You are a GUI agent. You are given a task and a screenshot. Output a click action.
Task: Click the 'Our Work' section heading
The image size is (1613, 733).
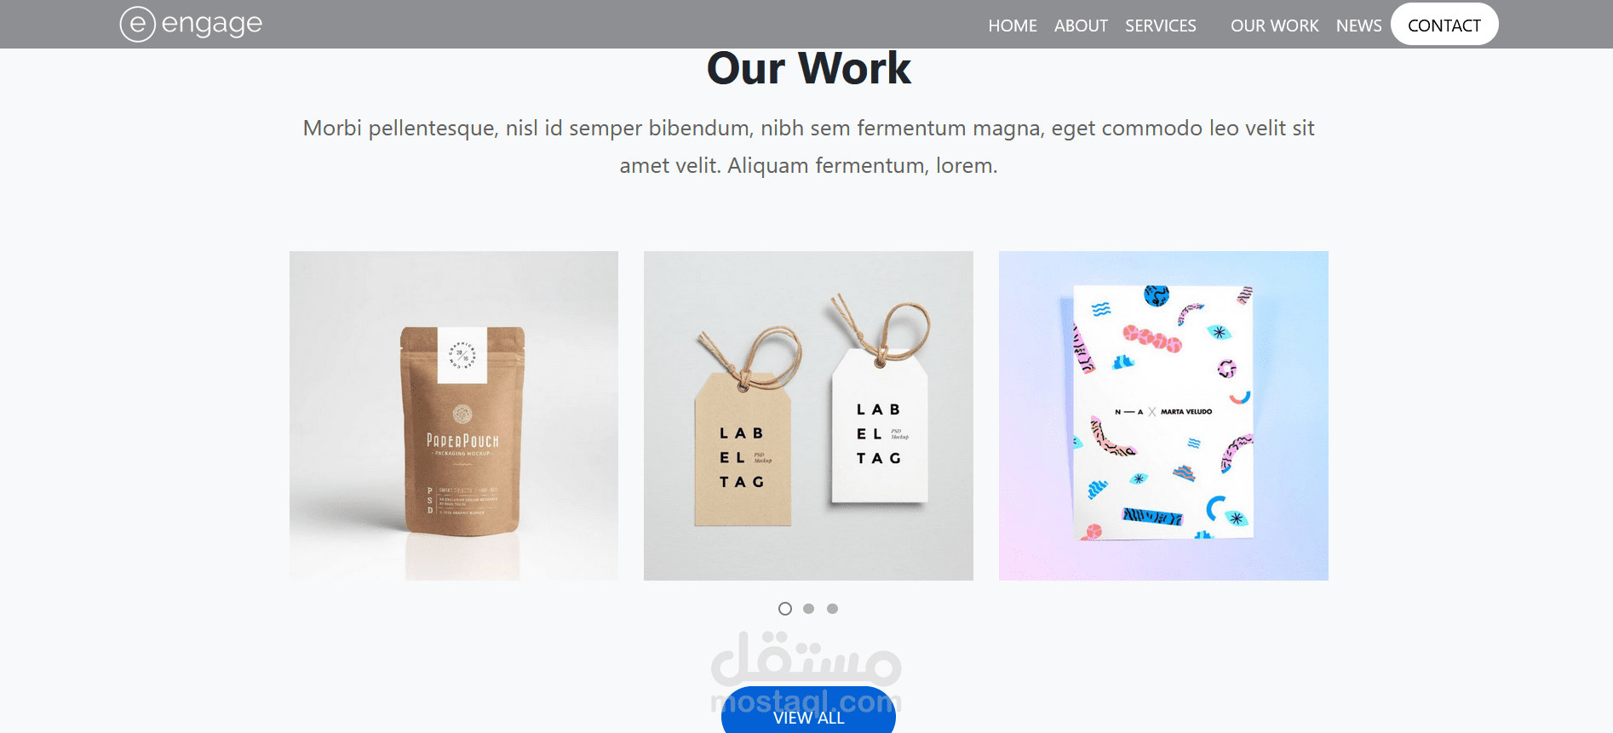coord(808,68)
